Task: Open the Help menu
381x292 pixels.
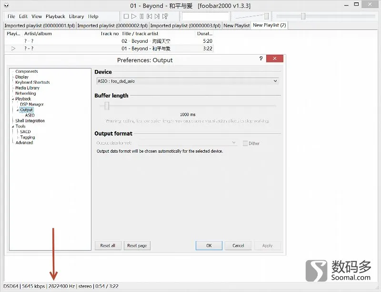Action: [93, 16]
